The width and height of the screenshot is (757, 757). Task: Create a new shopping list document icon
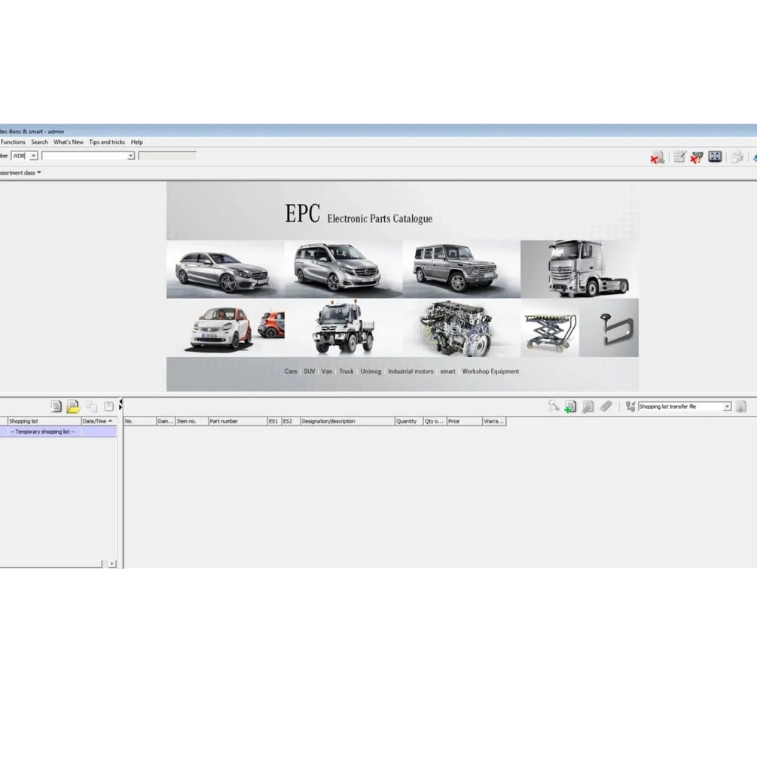[x=56, y=407]
